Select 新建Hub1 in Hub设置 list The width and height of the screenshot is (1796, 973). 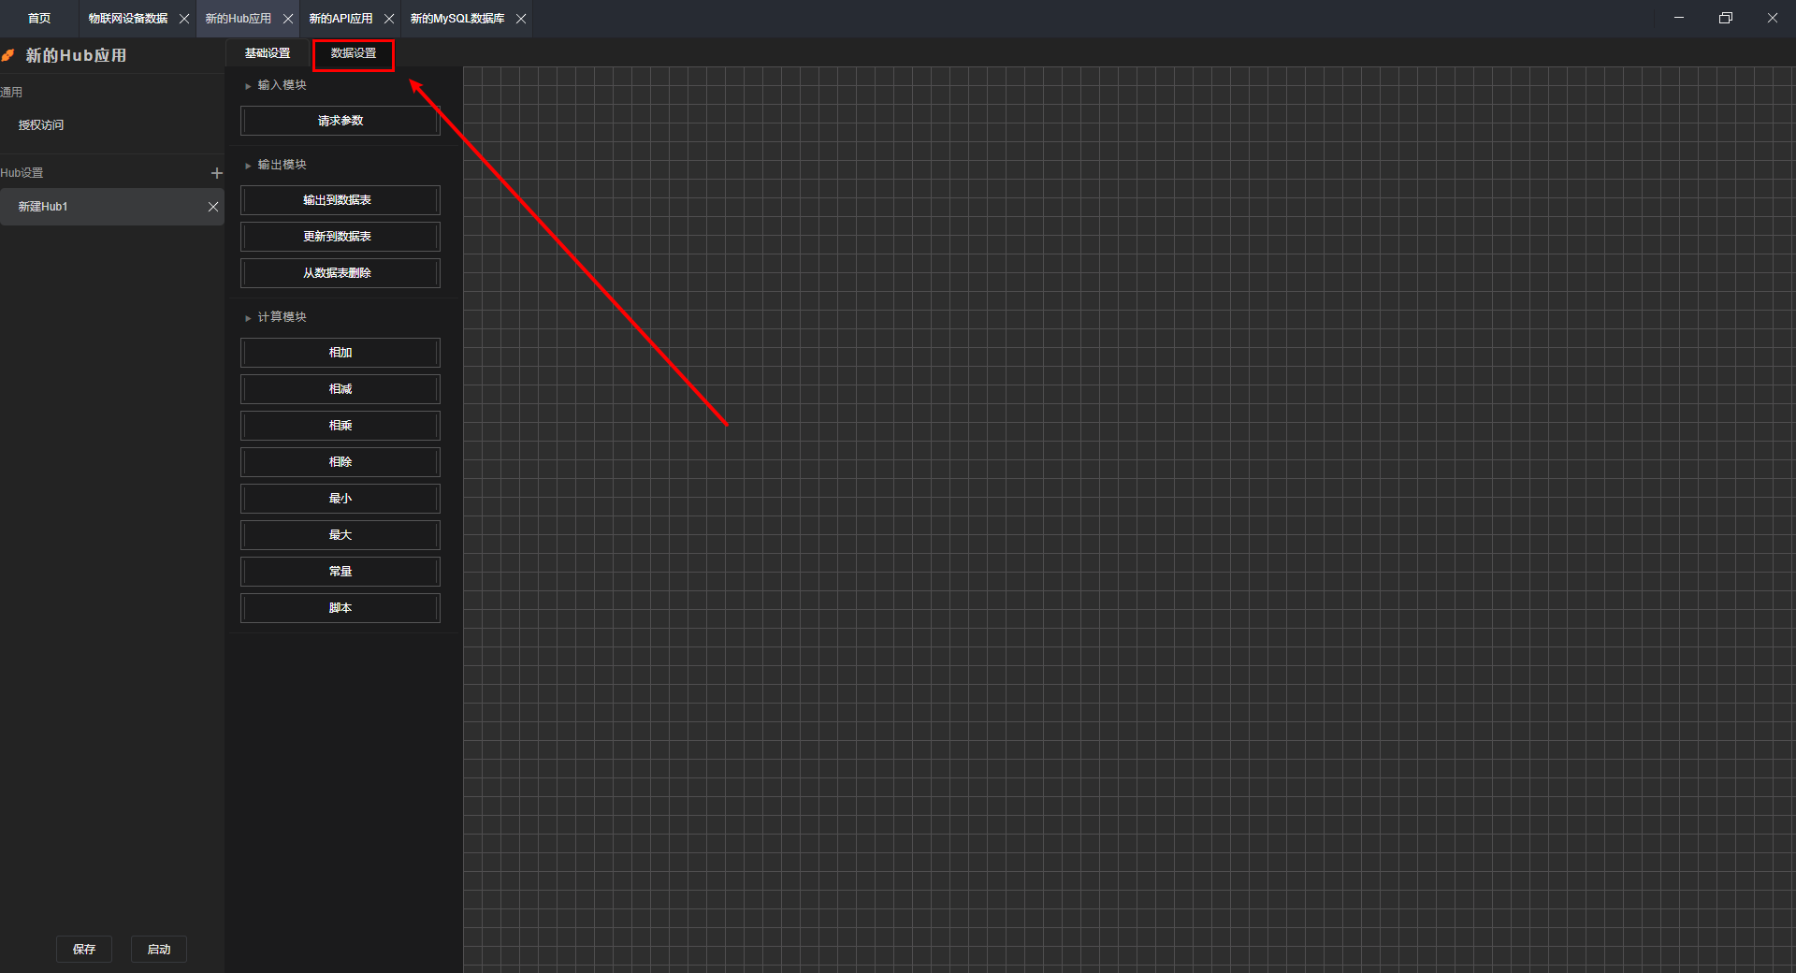(x=112, y=207)
